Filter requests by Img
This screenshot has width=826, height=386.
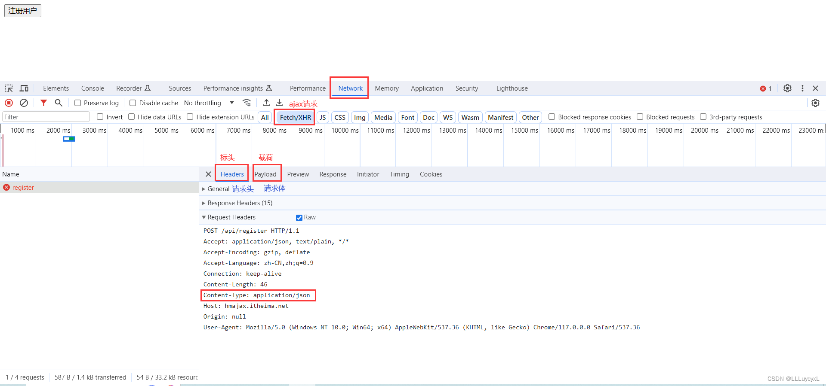(360, 117)
